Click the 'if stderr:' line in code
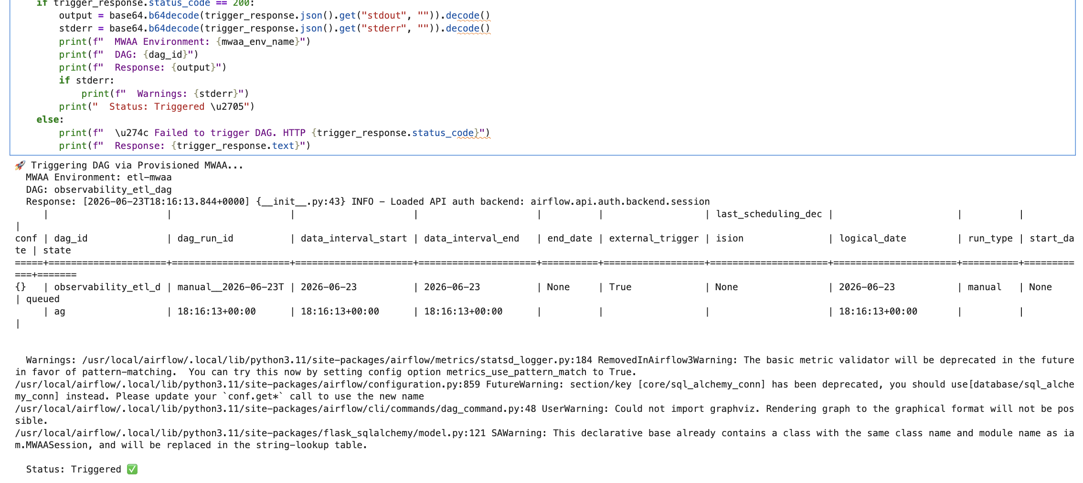 (x=87, y=81)
